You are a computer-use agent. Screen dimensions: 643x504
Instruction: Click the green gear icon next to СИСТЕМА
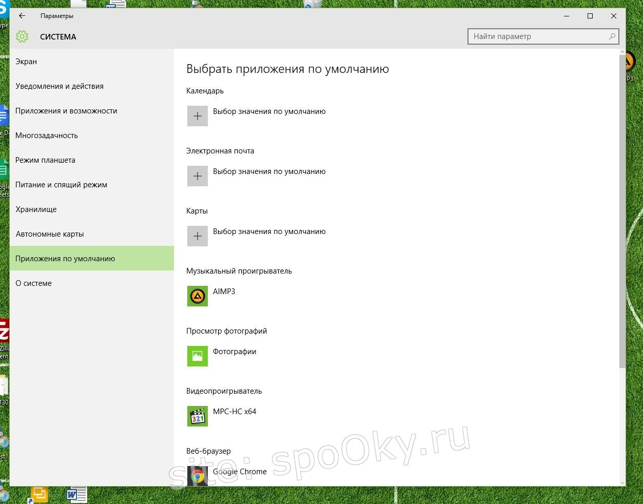[x=22, y=36]
